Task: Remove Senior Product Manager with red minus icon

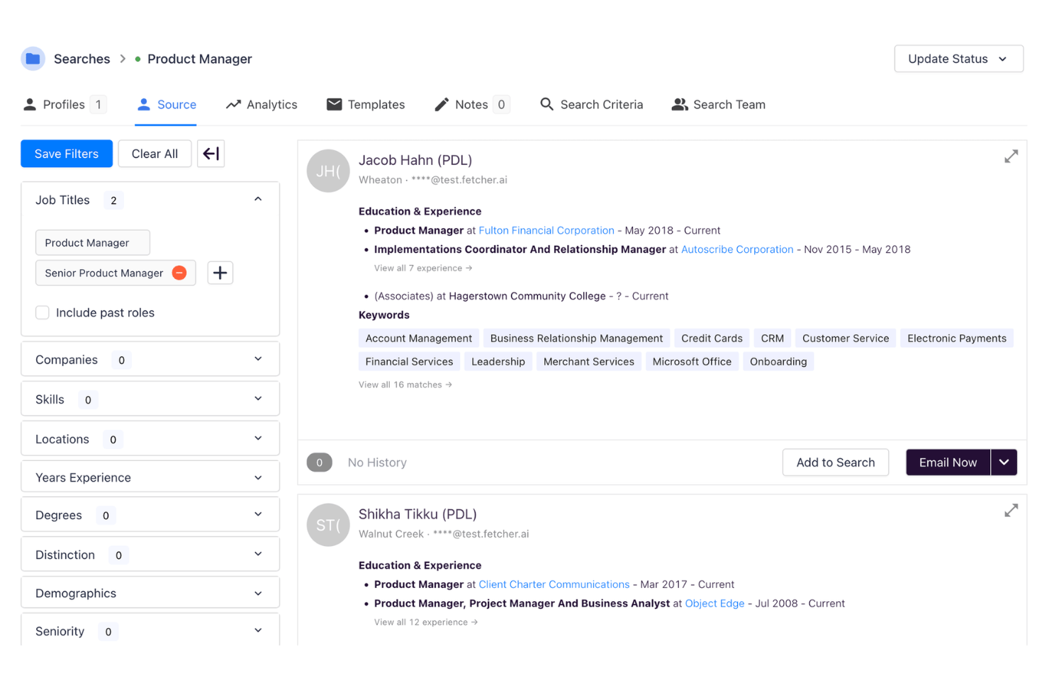Action: coord(180,273)
